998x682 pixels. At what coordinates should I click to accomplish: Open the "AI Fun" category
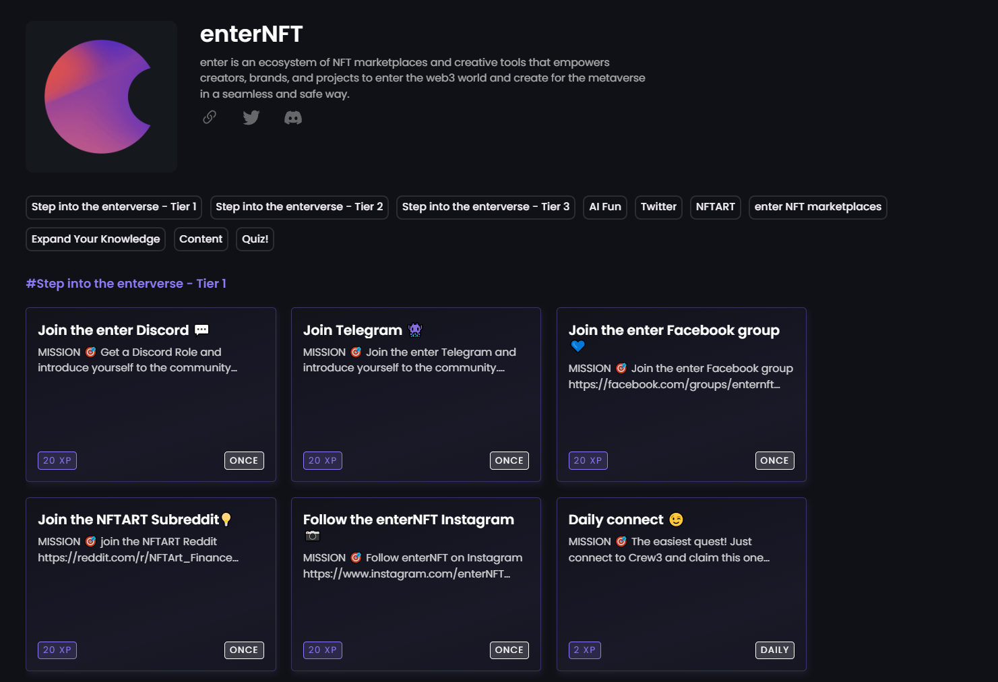click(x=604, y=207)
